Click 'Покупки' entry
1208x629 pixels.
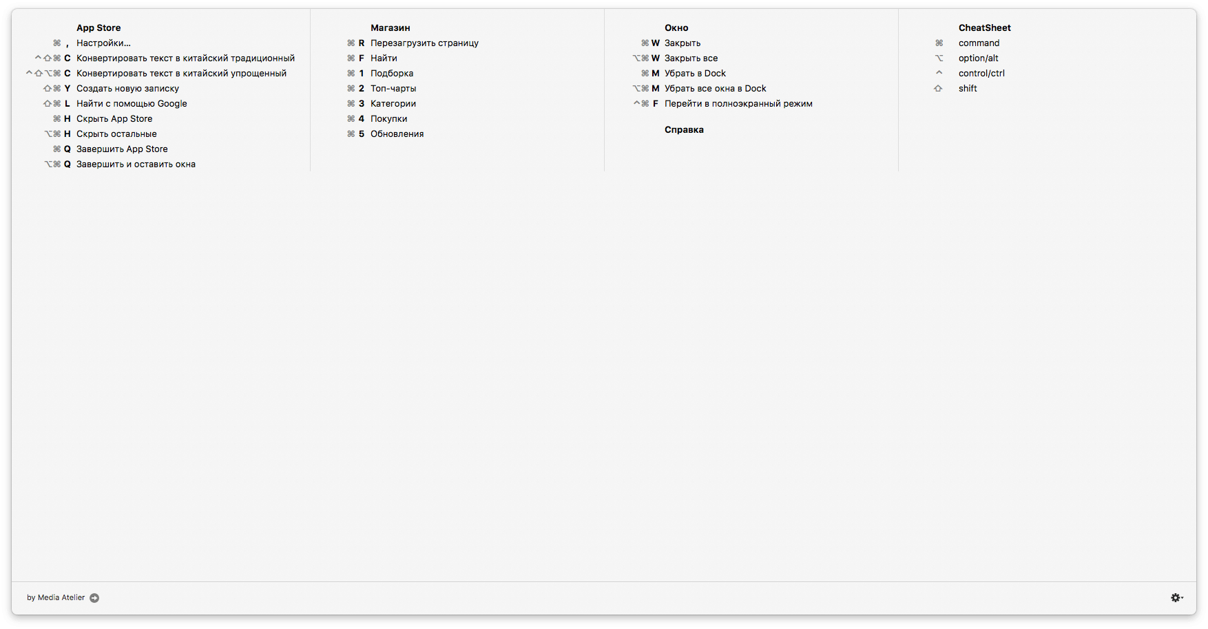pos(388,118)
